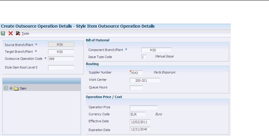Click the 'Source Branch/Plant' label
The height and width of the screenshot is (136, 269).
coord(19,45)
